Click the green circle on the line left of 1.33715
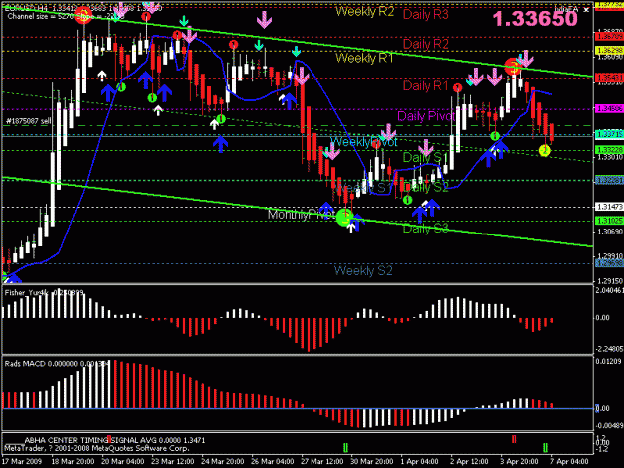The height and width of the screenshot is (468, 624). point(494,136)
